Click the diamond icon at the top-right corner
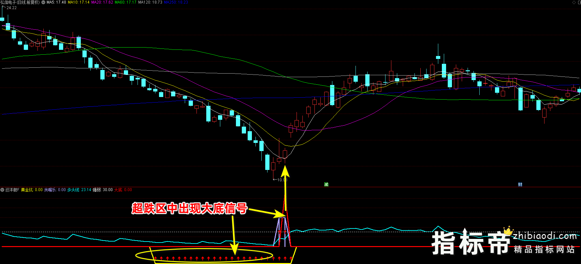Screen dimensions: 581x264 tap(574, 2)
